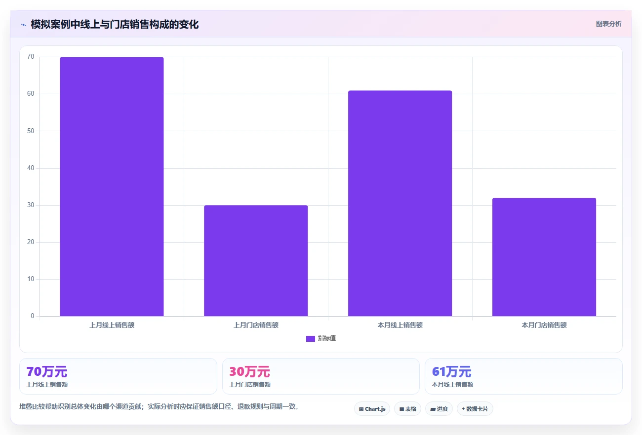Click the 指标值 legend text
The height and width of the screenshot is (435, 642).
point(327,338)
